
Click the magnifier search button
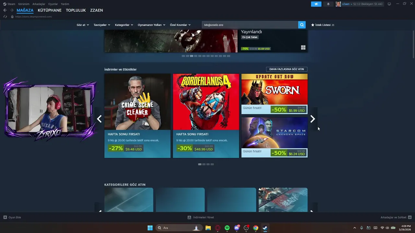click(302, 25)
